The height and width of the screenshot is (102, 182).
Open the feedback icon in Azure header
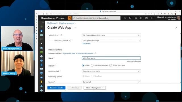[x=152, y=18]
